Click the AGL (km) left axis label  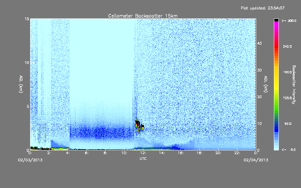click(x=21, y=84)
